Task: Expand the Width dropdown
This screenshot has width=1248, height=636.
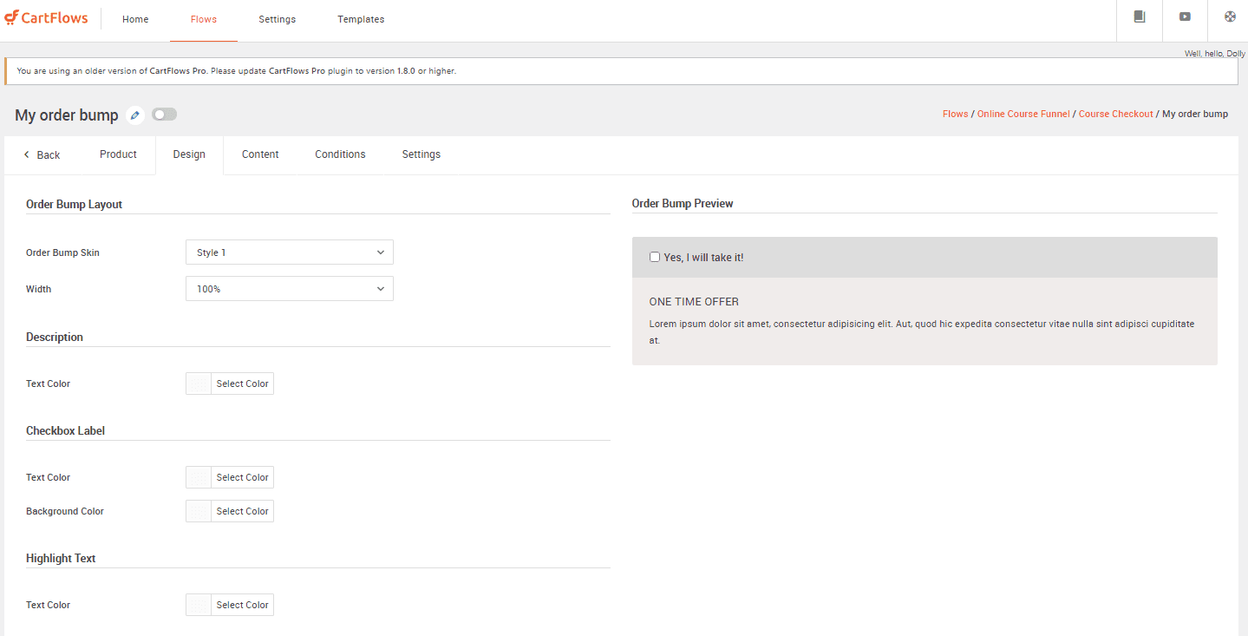Action: (x=289, y=289)
